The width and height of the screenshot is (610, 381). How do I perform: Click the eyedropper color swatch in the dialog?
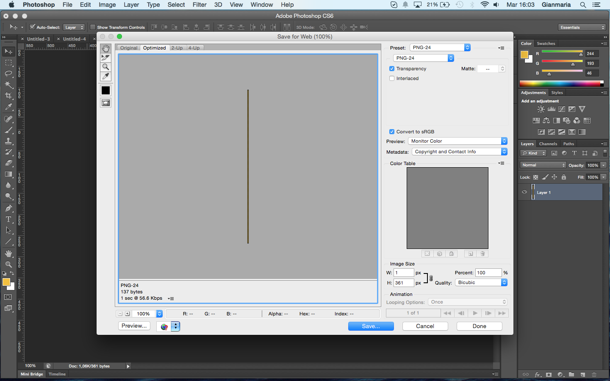click(x=105, y=90)
